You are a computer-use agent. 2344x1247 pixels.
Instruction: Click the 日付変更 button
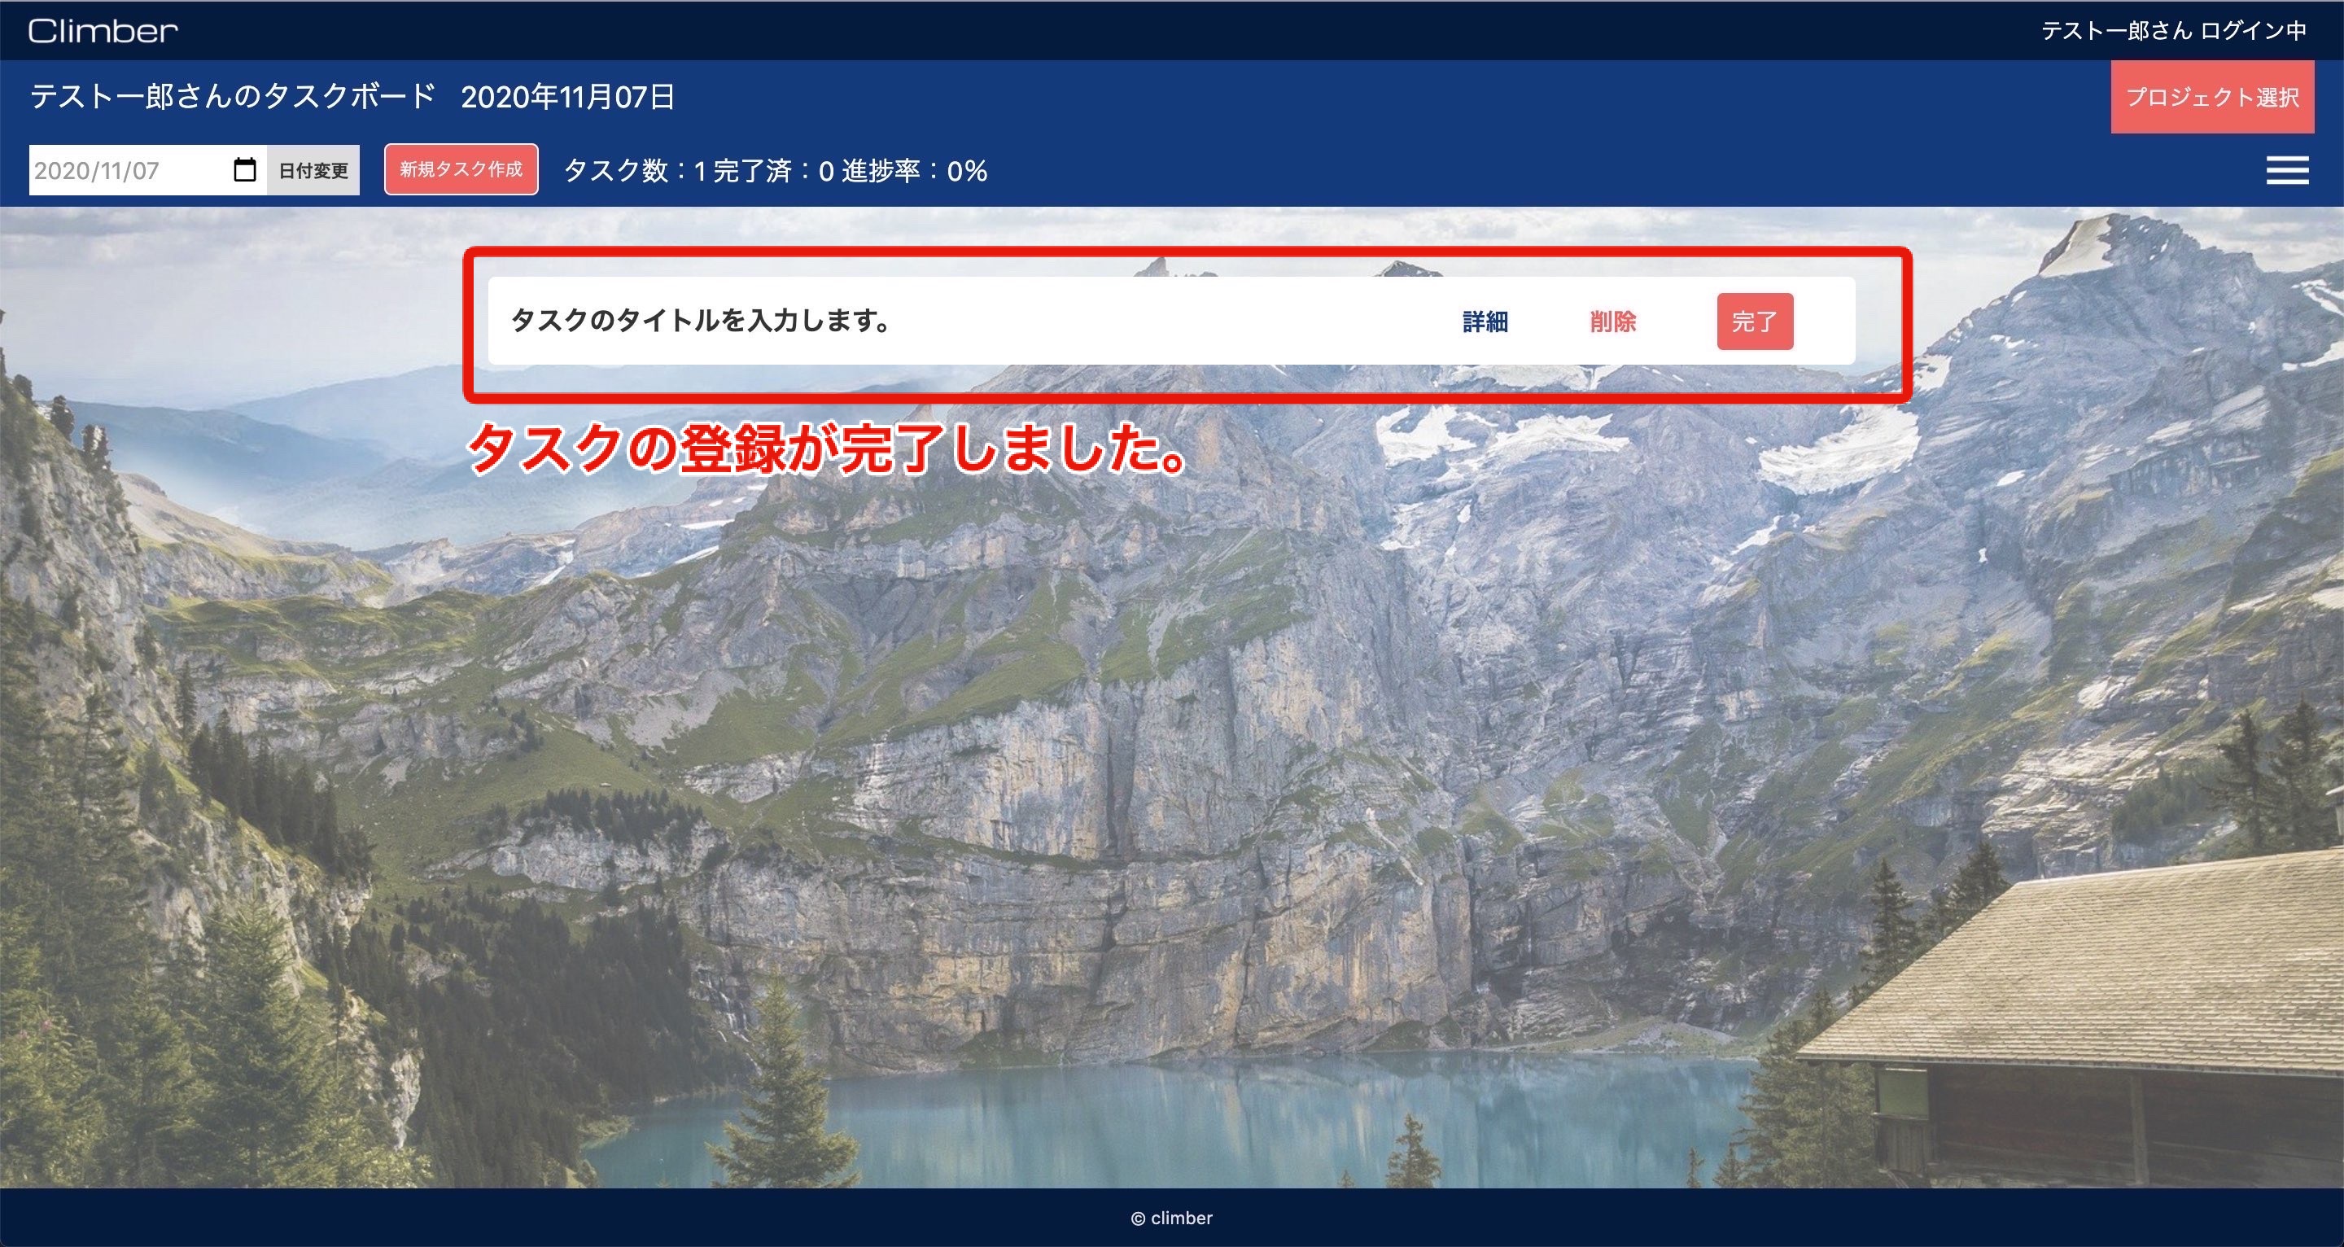311,168
